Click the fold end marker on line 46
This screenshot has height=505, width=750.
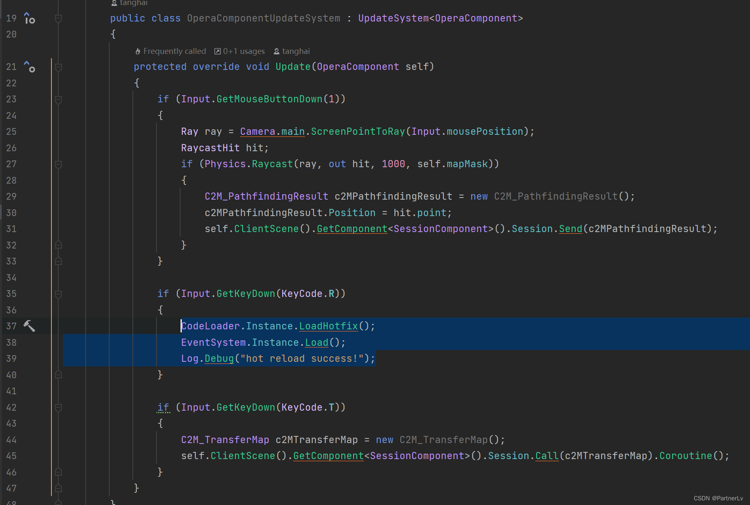[x=59, y=472]
